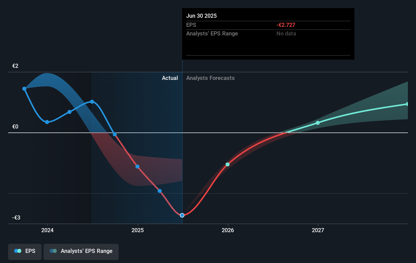Select the peak blue dot before mid-2024
416x263 pixels.
[x=92, y=102]
